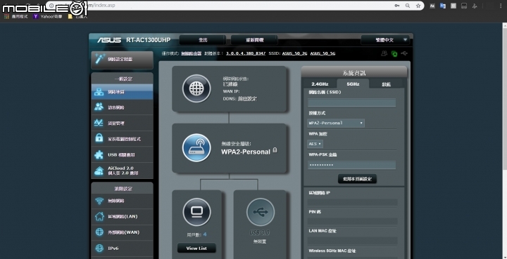Screen dimensions: 507x259
Task: Click the View List button under clients
Action: click(196, 248)
